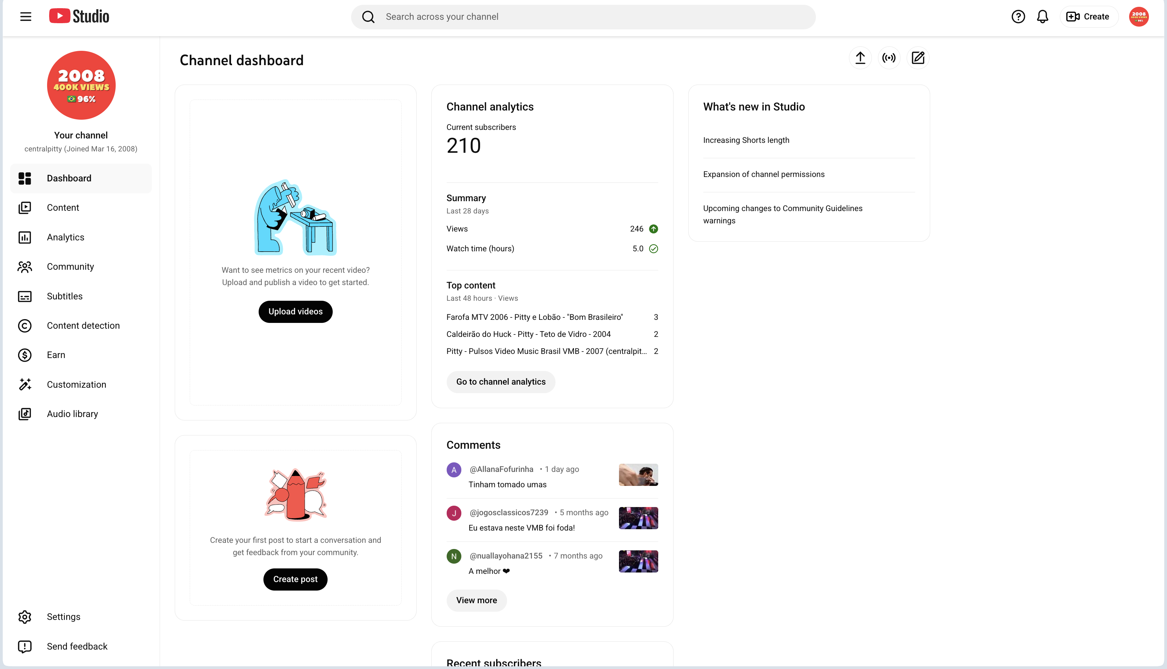Screen dimensions: 1167x669
Task: Open the account avatar menu
Action: click(1138, 17)
